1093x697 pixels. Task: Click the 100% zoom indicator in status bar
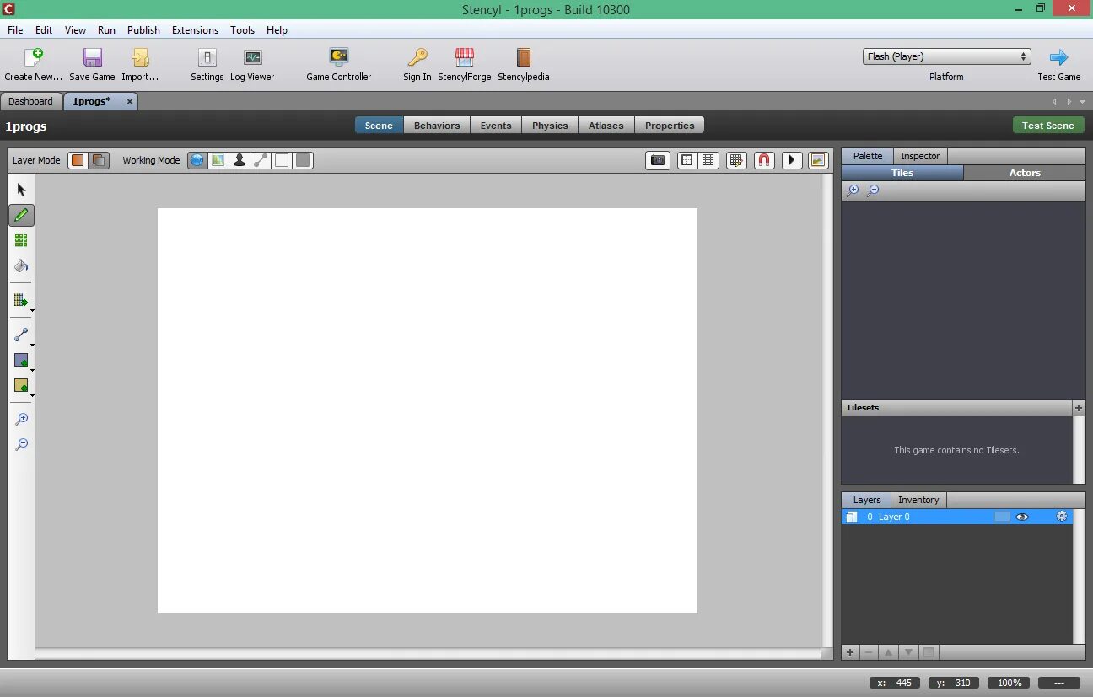[1010, 683]
